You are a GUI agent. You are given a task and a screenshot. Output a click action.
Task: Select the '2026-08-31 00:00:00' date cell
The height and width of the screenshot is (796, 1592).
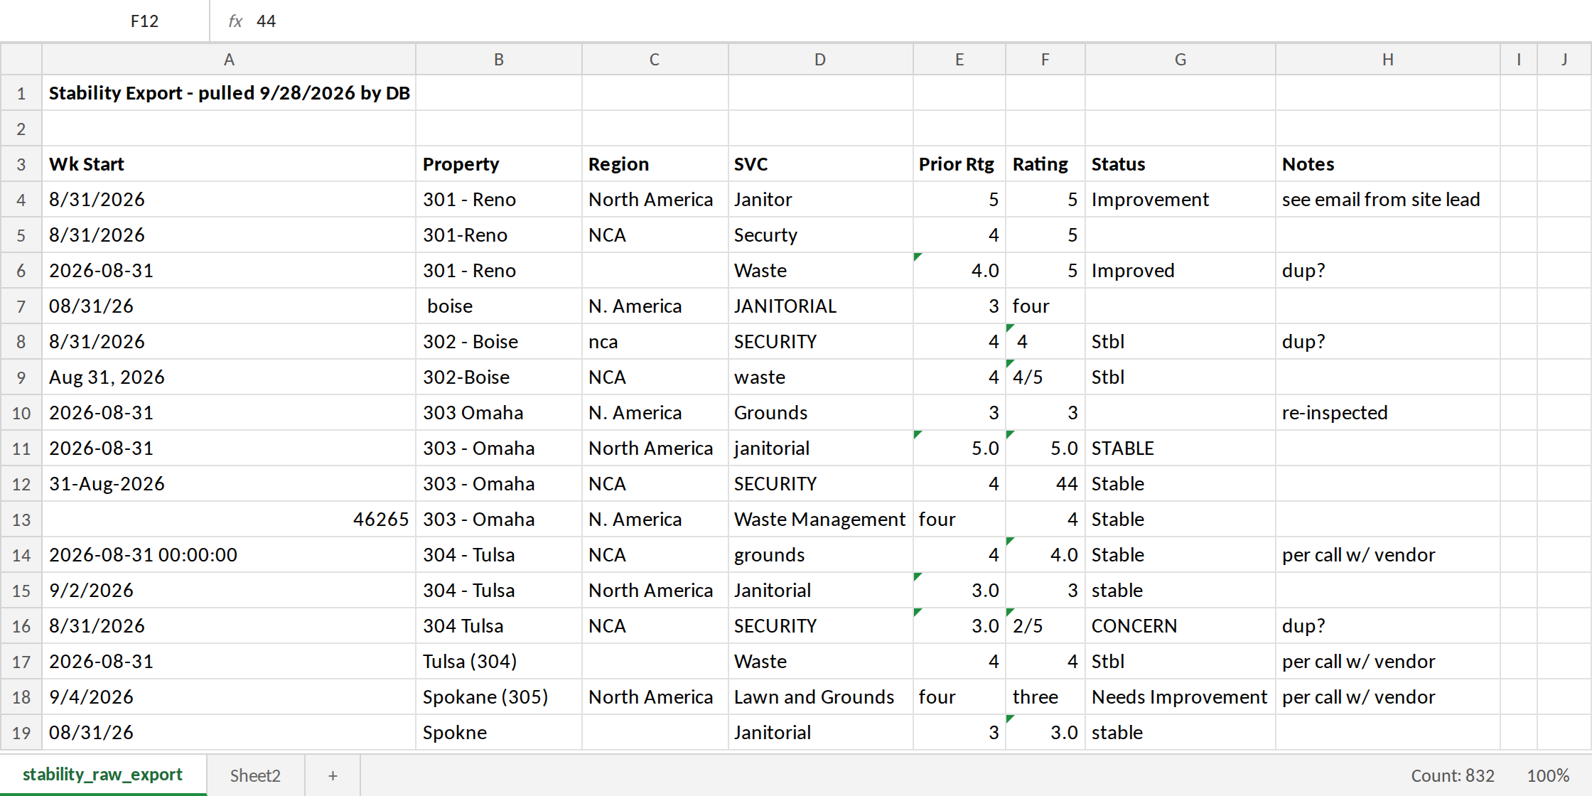(229, 555)
